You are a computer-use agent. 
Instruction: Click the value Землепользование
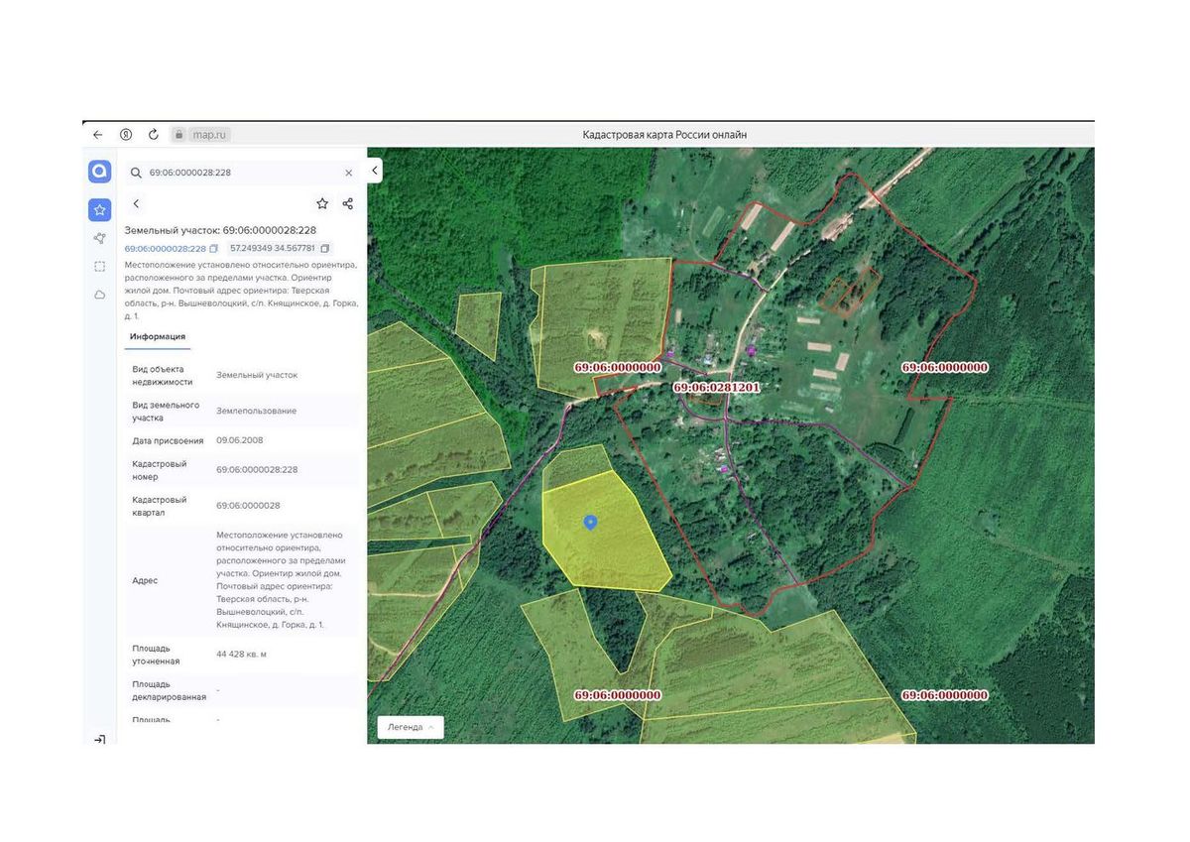(x=257, y=411)
